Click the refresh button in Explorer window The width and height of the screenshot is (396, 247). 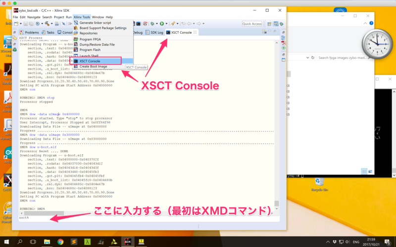click(313, 57)
